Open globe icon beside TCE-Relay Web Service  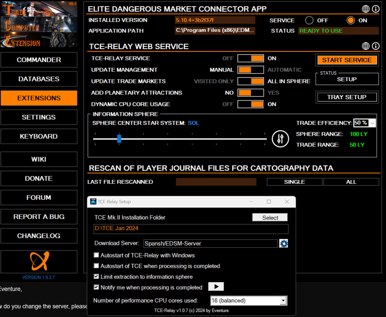click(366, 46)
